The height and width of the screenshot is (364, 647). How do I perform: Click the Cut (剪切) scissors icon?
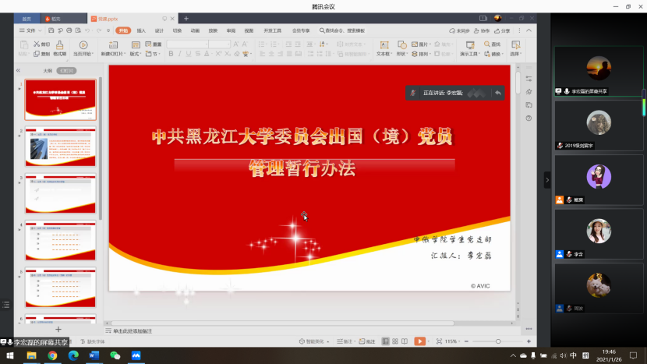37,44
